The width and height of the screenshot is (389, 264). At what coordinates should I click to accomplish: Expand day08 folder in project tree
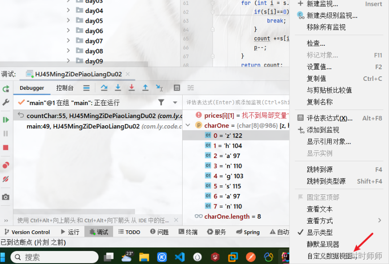[68, 50]
